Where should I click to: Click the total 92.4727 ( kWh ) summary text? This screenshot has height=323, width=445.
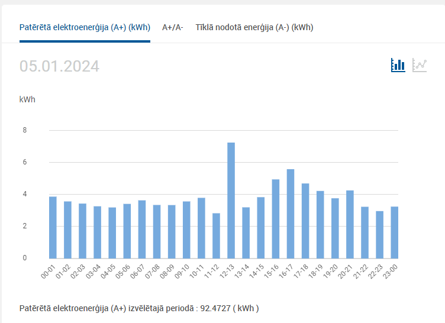coord(230,308)
